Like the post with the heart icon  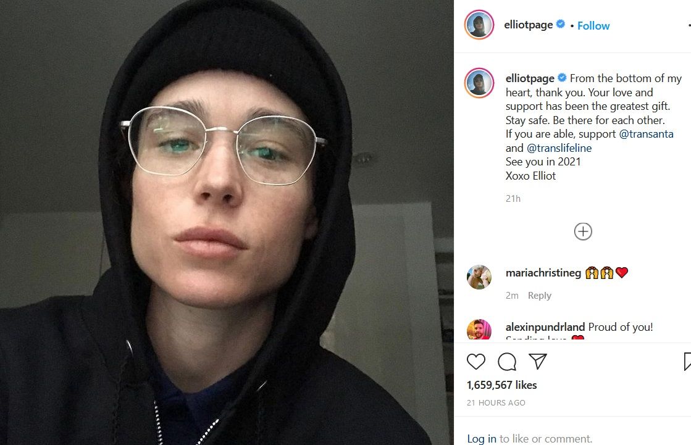476,362
